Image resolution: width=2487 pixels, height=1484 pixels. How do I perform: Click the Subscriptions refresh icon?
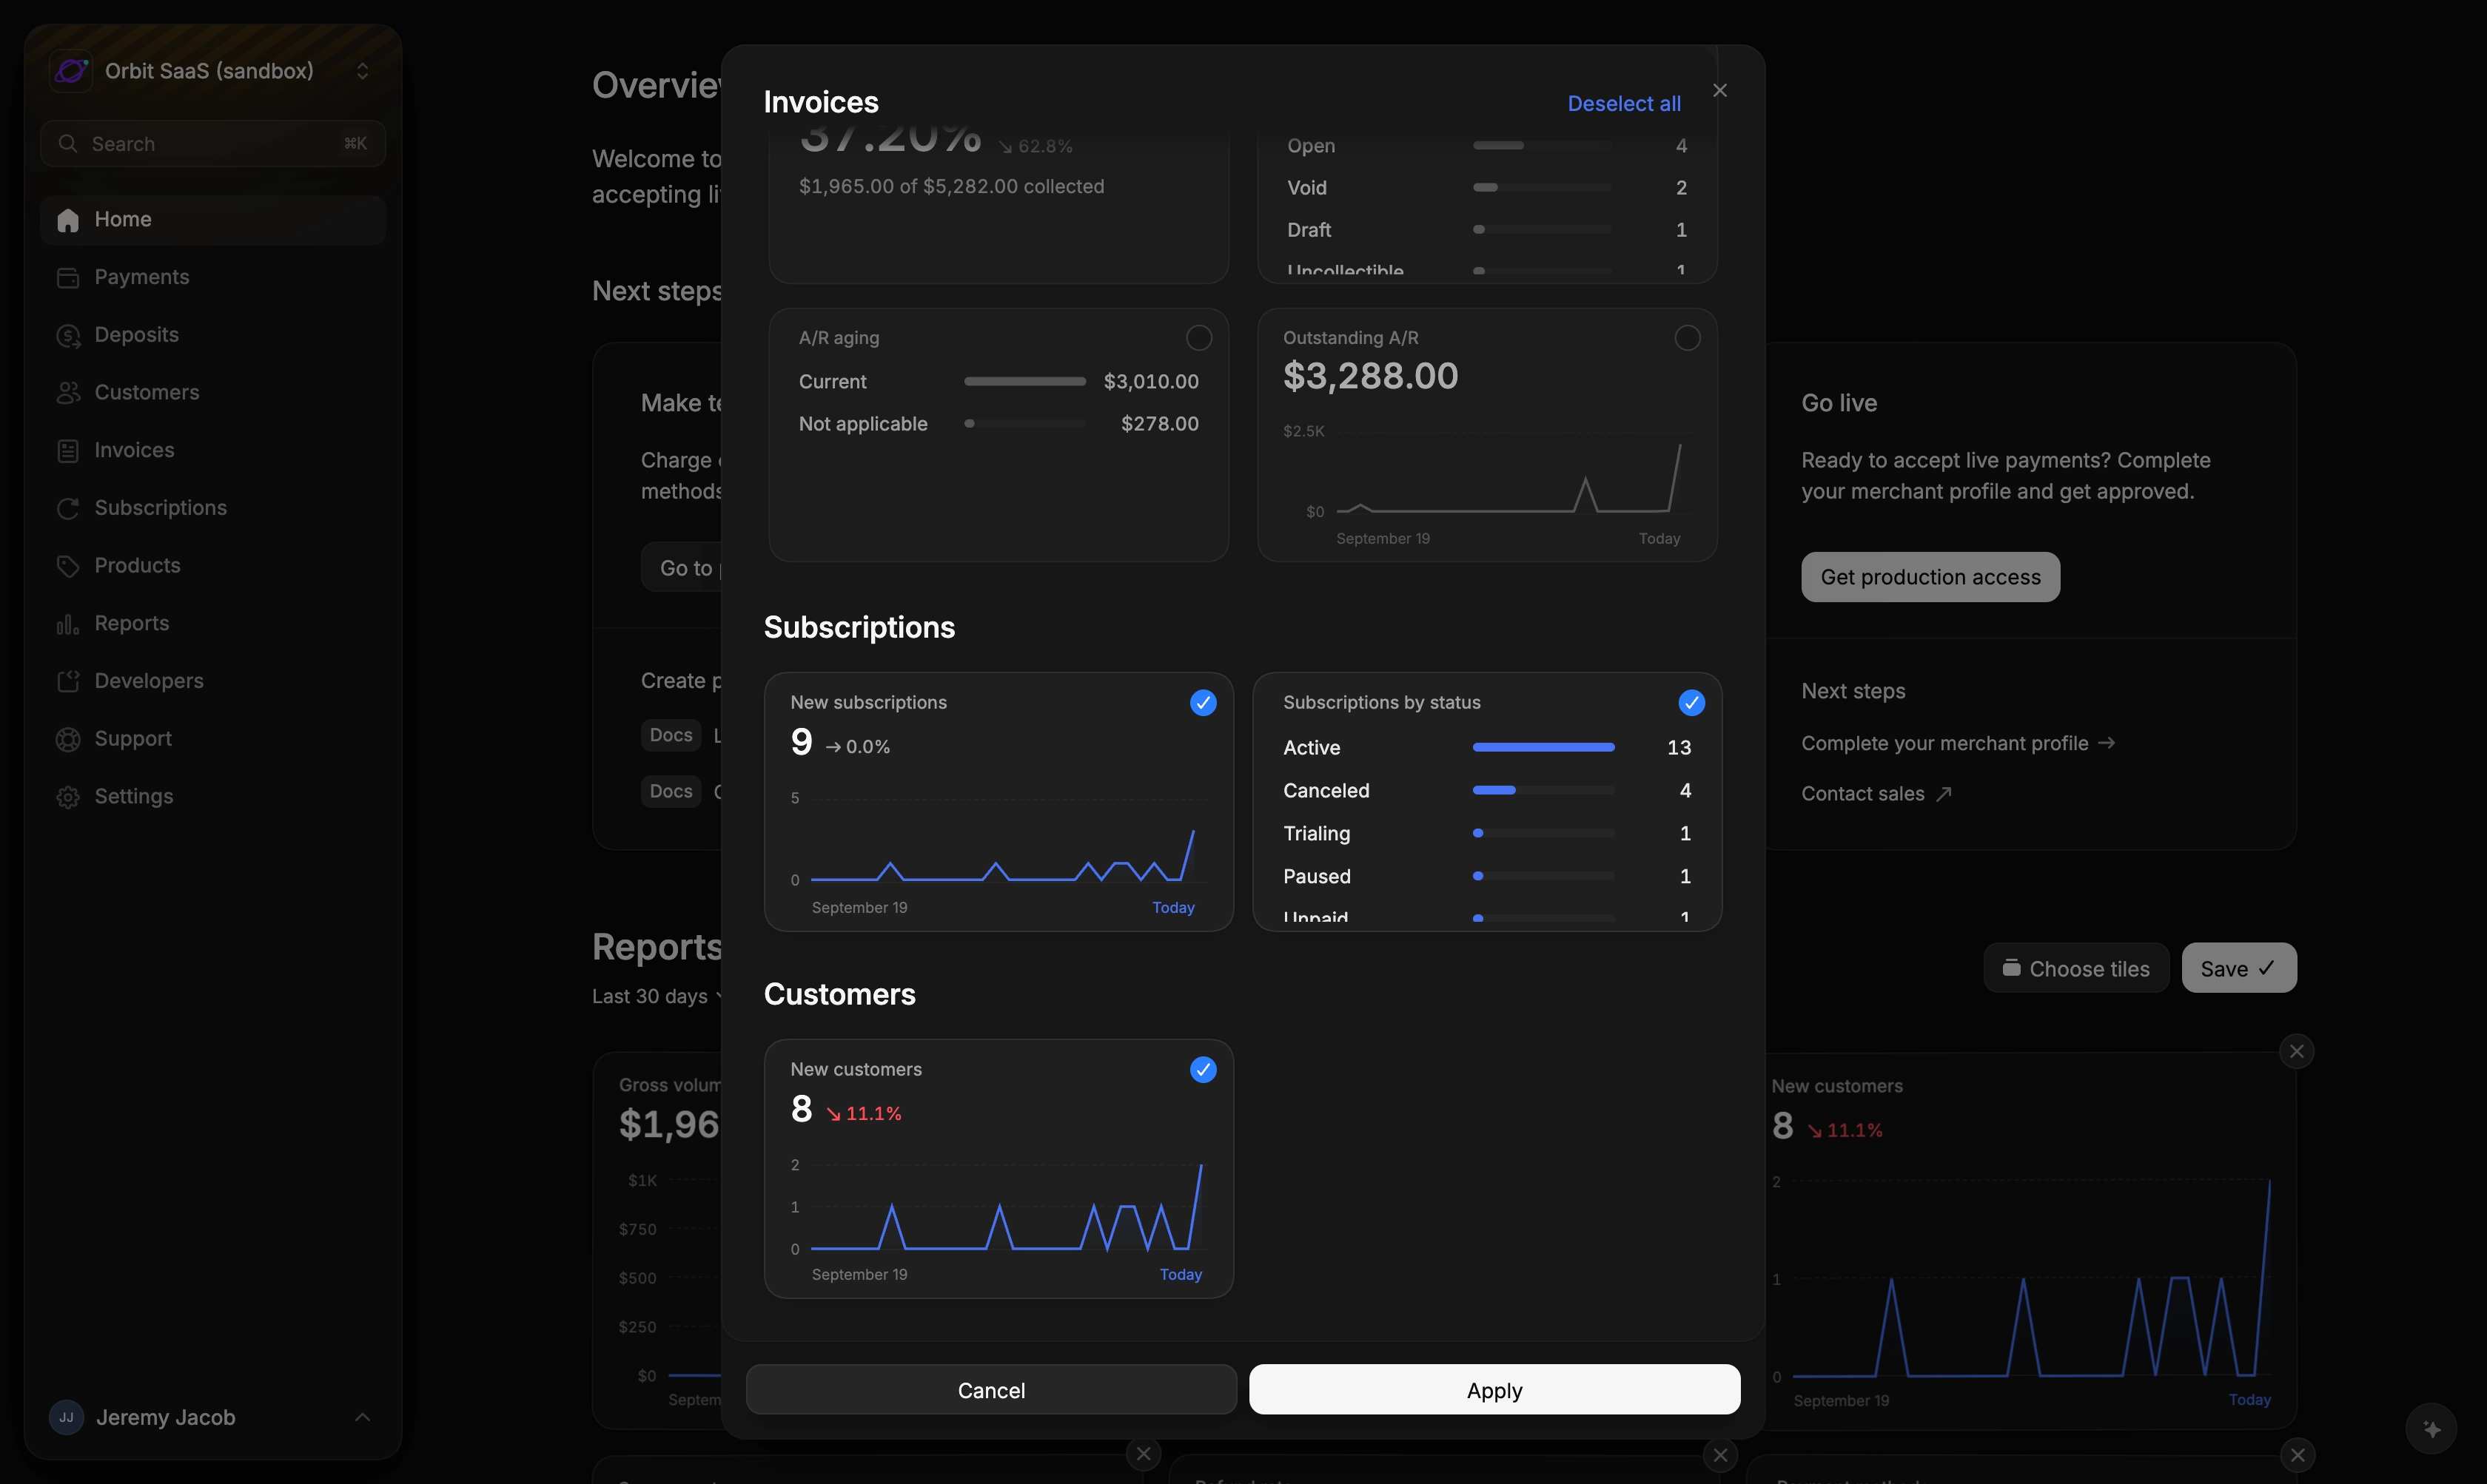click(68, 509)
